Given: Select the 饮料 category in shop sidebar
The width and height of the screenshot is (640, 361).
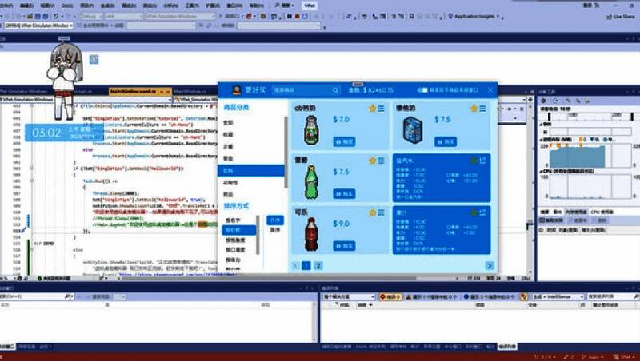Looking at the screenshot, I should point(250,171).
